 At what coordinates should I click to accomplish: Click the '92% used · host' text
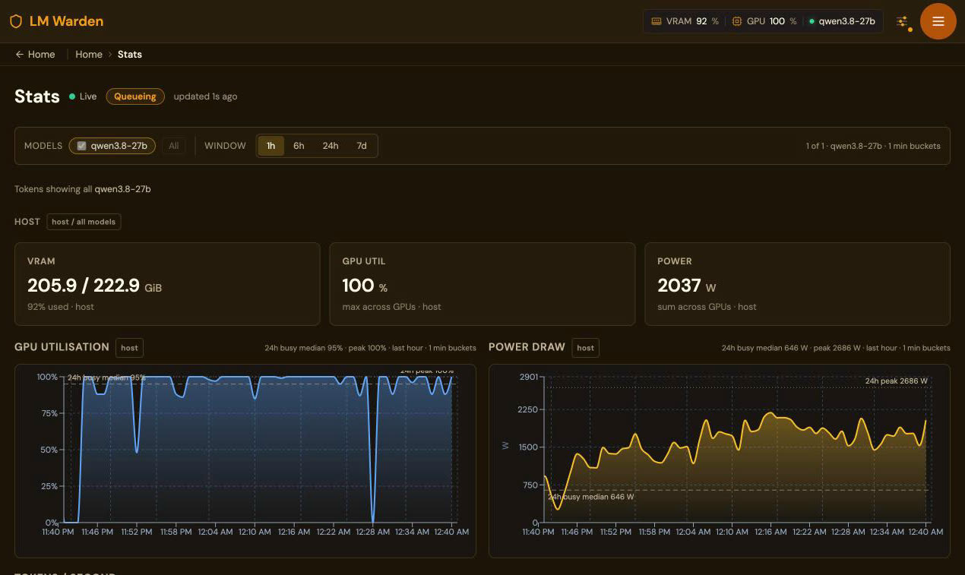click(x=61, y=307)
